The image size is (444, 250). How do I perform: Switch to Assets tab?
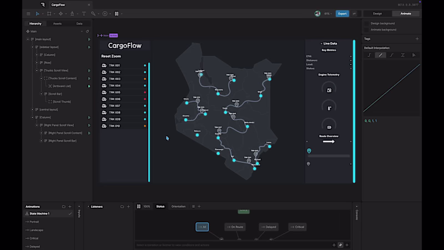57,24
